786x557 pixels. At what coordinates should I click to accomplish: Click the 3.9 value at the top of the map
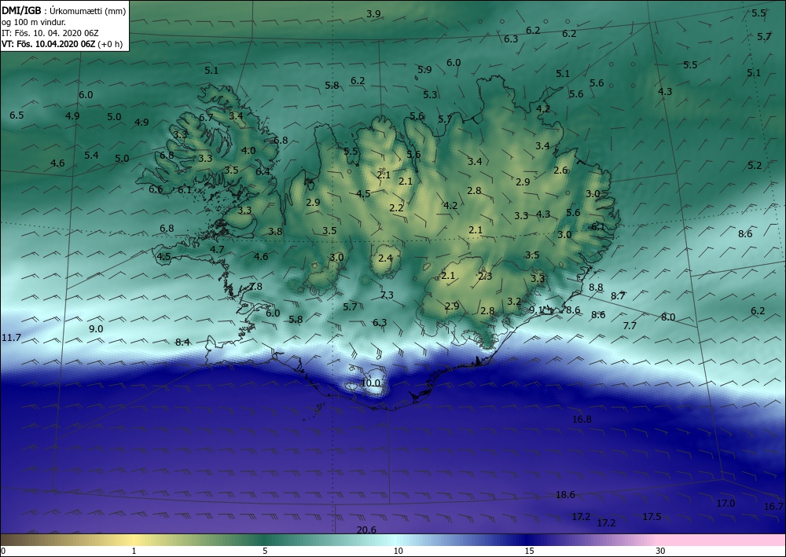click(x=373, y=14)
